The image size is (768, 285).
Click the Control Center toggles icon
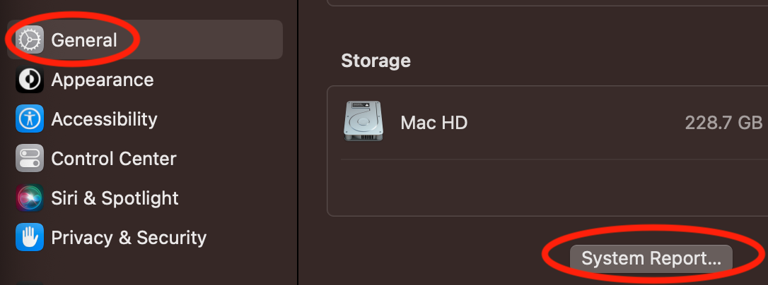pyautogui.click(x=30, y=159)
